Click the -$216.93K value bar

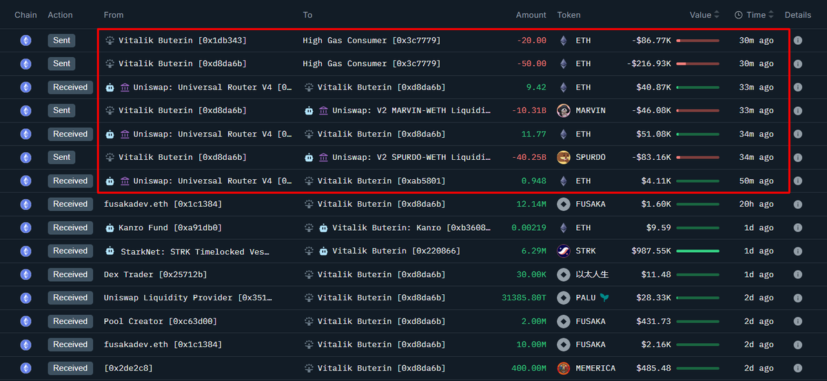coord(698,64)
